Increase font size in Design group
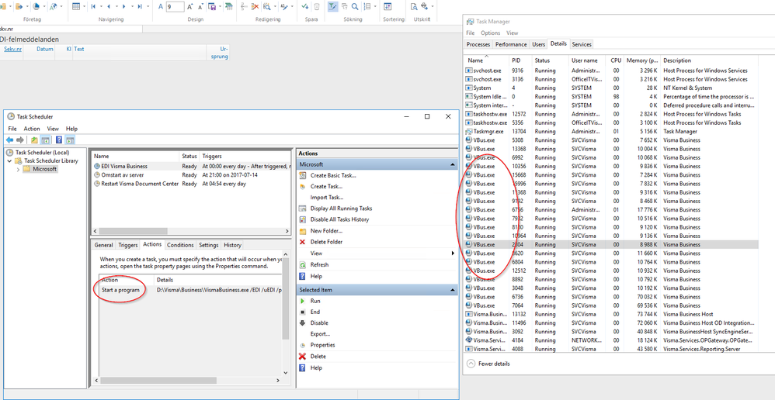 [189, 6]
